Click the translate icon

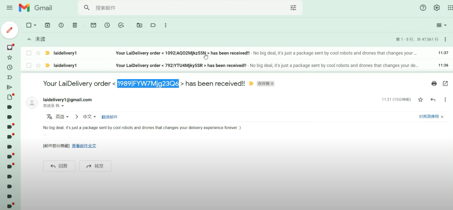[x=49, y=117]
